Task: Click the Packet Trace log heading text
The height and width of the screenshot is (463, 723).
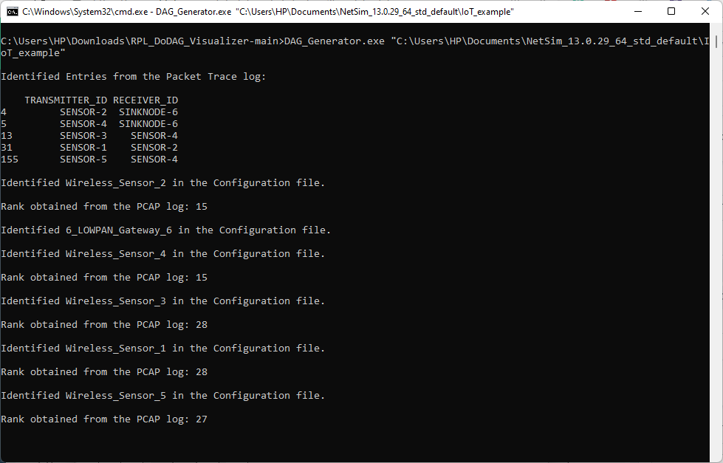Action: tap(133, 76)
